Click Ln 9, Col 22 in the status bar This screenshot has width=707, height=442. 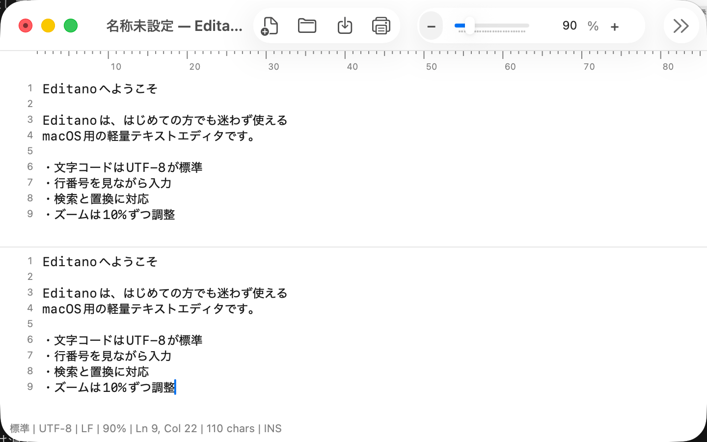(166, 428)
